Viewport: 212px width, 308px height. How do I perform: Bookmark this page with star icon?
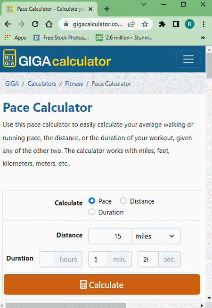(145, 24)
